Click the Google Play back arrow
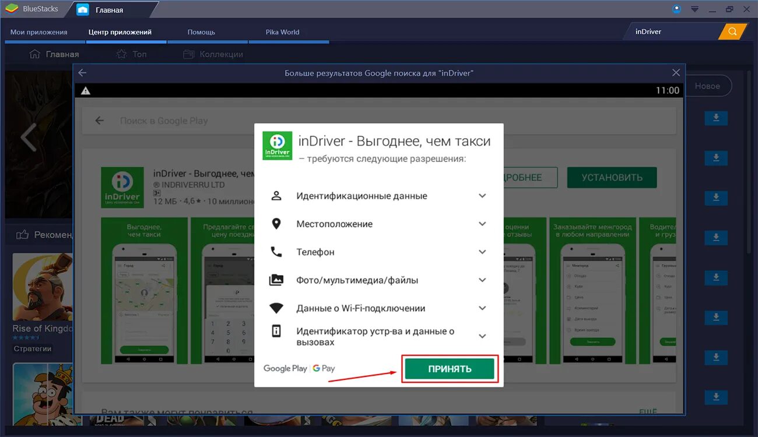 [x=100, y=121]
